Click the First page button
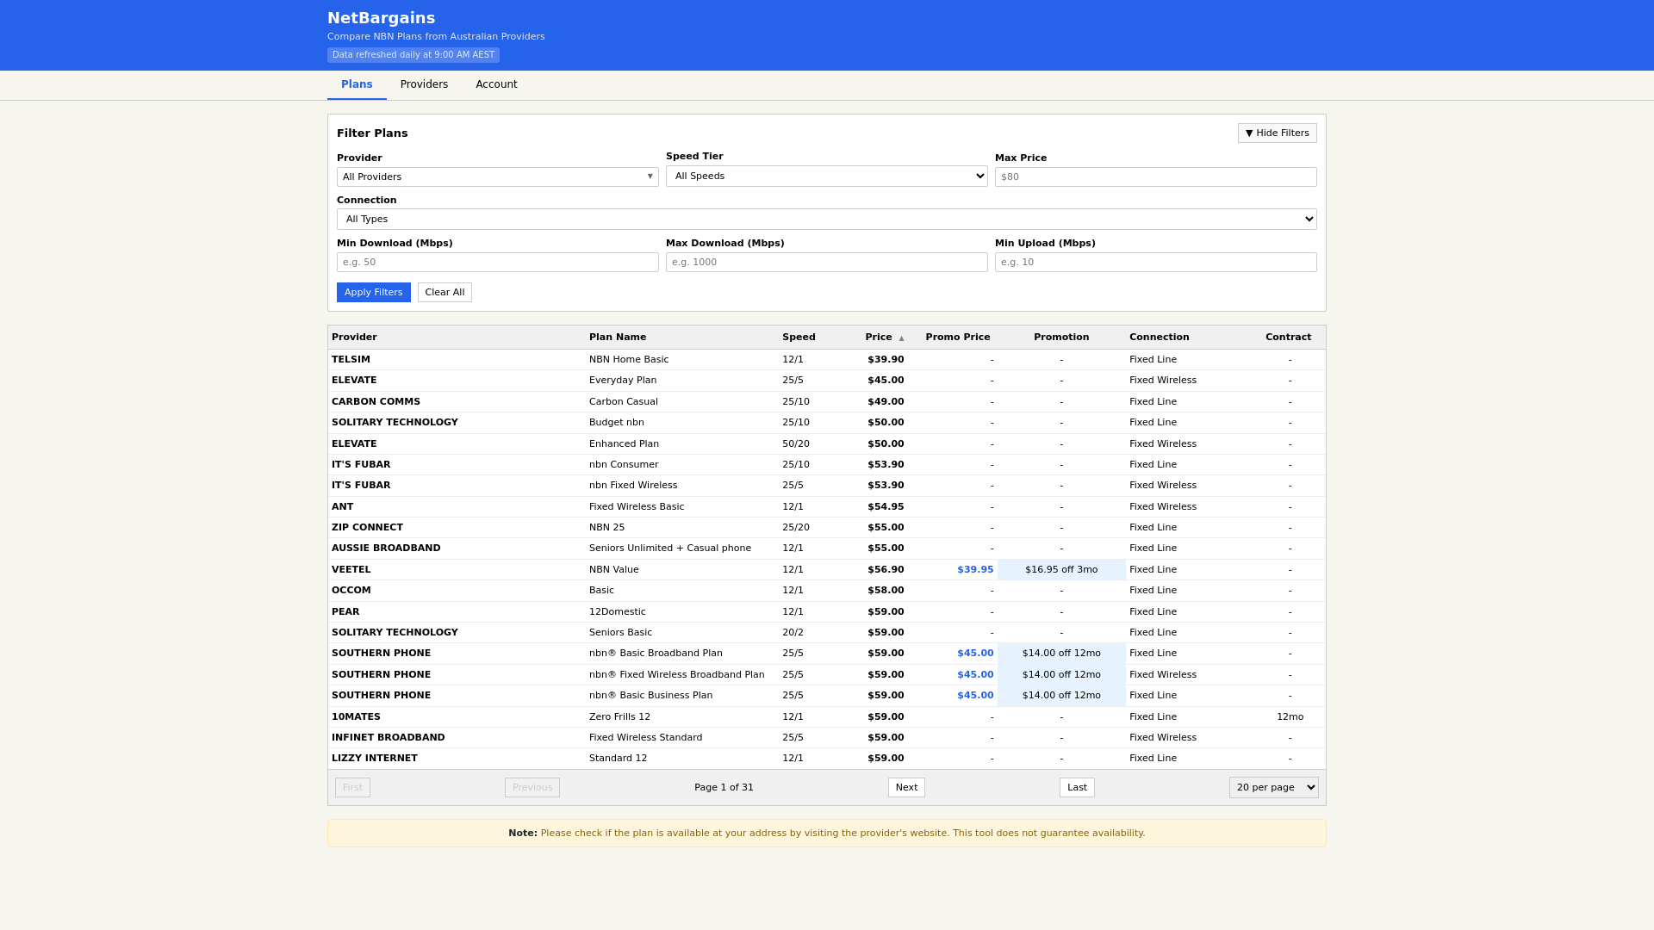Screen dimensions: 1654x930 tap(352, 788)
